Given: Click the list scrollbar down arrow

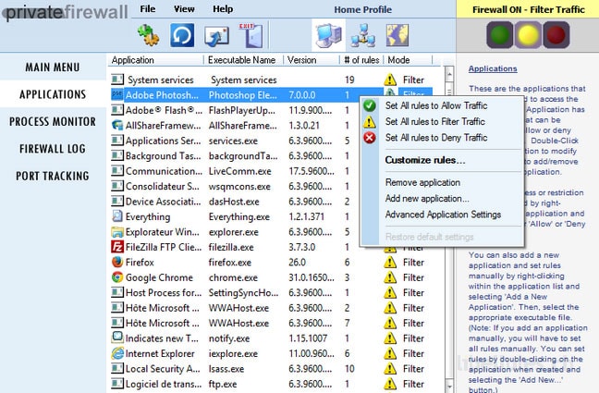Looking at the screenshot, I should coord(449,387).
